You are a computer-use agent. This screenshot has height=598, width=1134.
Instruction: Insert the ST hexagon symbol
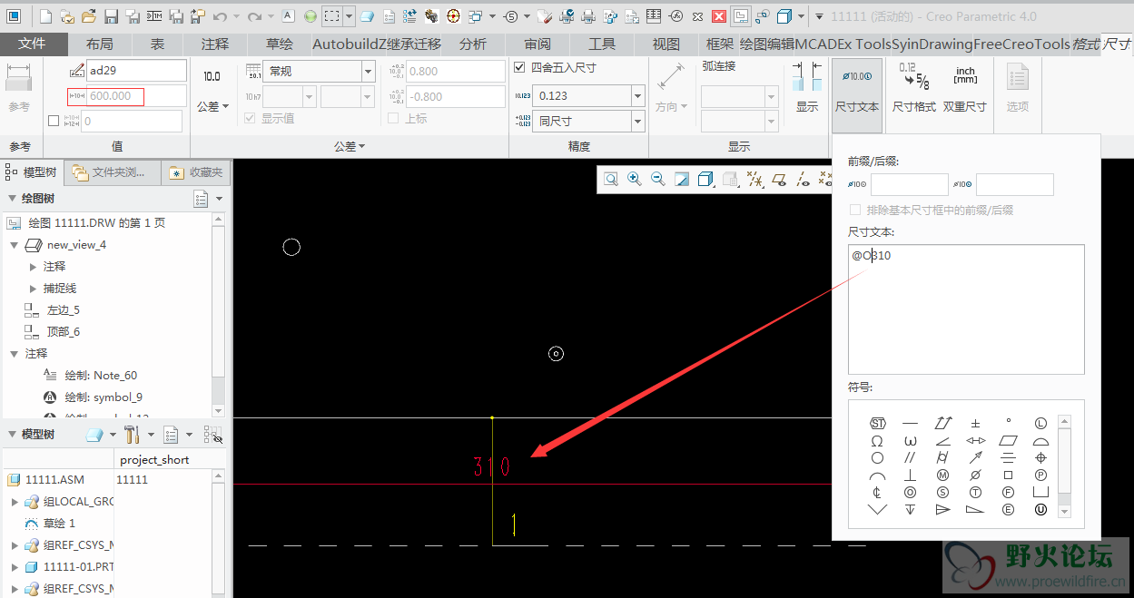[877, 424]
